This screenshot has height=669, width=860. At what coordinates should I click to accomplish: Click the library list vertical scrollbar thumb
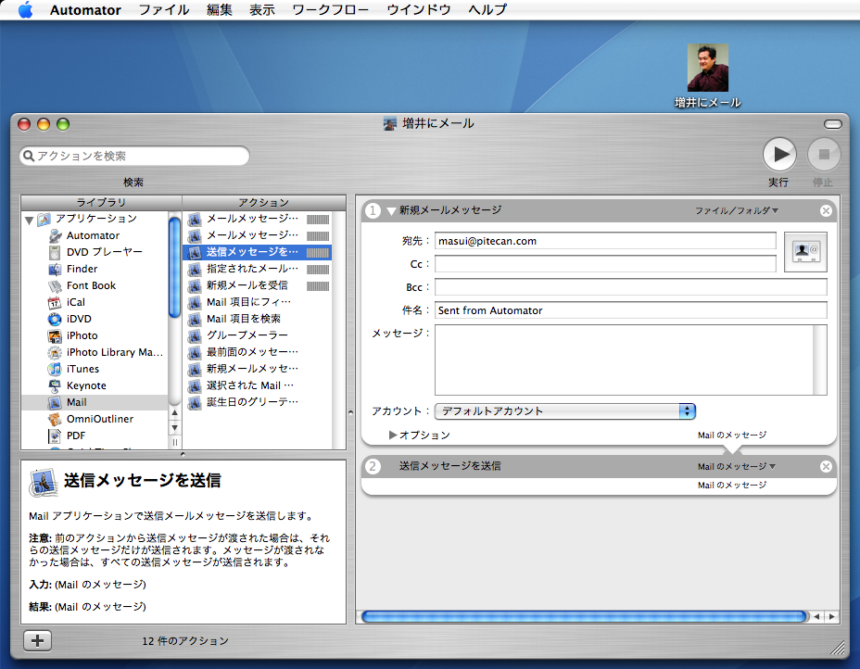click(175, 267)
